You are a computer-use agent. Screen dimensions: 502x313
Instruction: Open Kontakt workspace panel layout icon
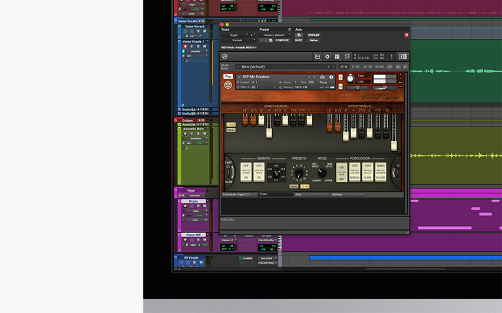337,56
